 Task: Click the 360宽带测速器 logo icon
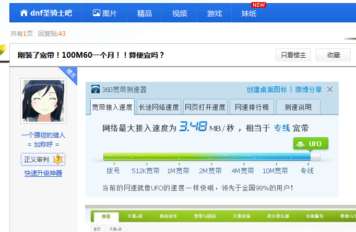[x=96, y=89]
